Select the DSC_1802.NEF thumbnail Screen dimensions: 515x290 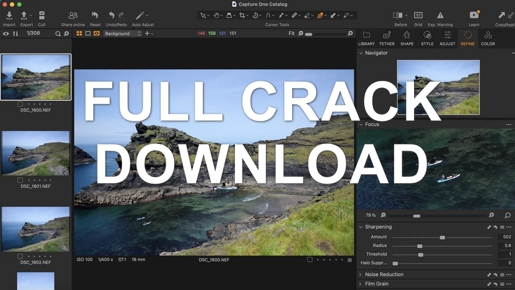click(x=36, y=229)
